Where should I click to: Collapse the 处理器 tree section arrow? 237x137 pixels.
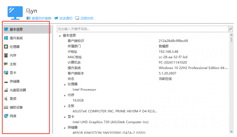click(65, 84)
